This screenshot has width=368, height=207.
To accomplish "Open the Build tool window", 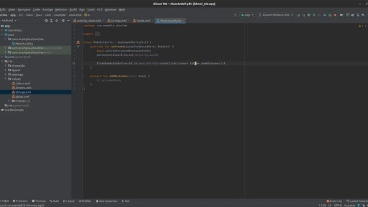I will 55,201.
